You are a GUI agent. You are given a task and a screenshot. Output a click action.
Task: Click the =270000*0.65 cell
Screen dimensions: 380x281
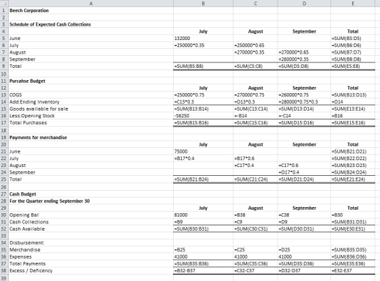click(x=304, y=52)
